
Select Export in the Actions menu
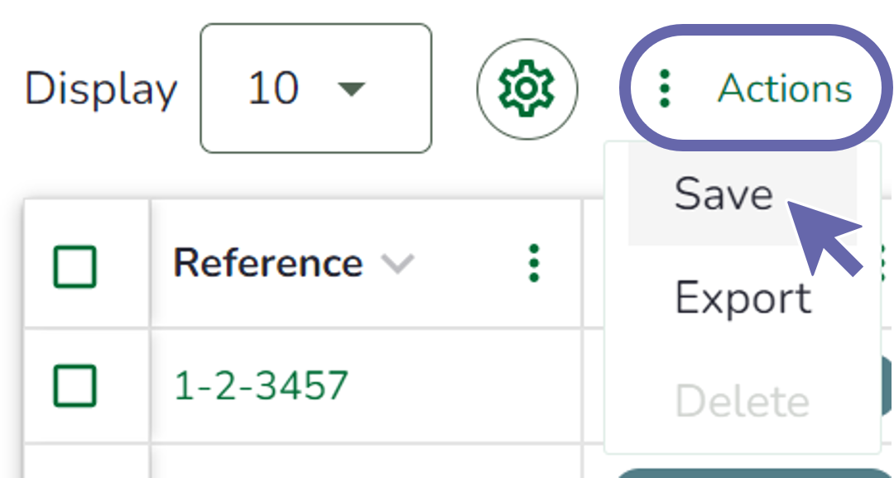[x=743, y=298]
